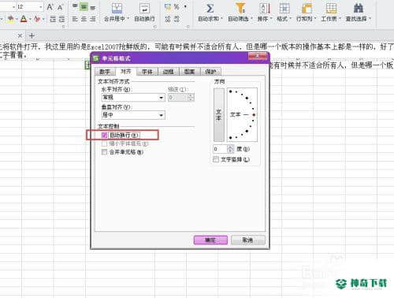Viewport: 394px width, 298px height.
Task: Click the decrease indent icon
Action: click(x=53, y=19)
